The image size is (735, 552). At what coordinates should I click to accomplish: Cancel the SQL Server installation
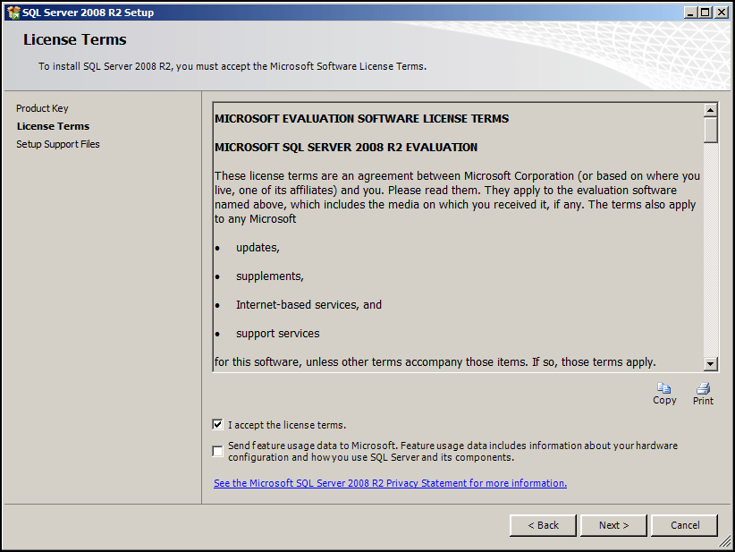[x=684, y=525]
